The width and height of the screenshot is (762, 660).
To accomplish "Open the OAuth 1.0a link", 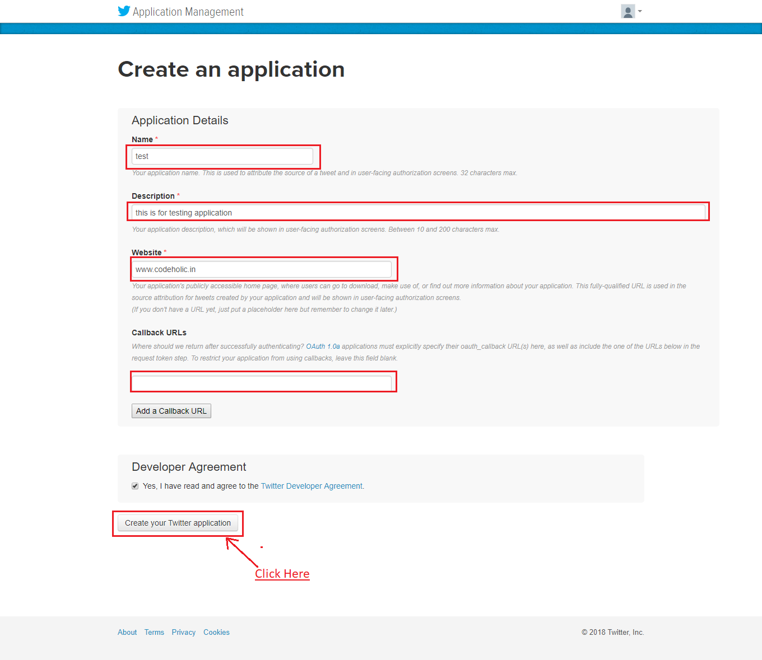I will (323, 347).
